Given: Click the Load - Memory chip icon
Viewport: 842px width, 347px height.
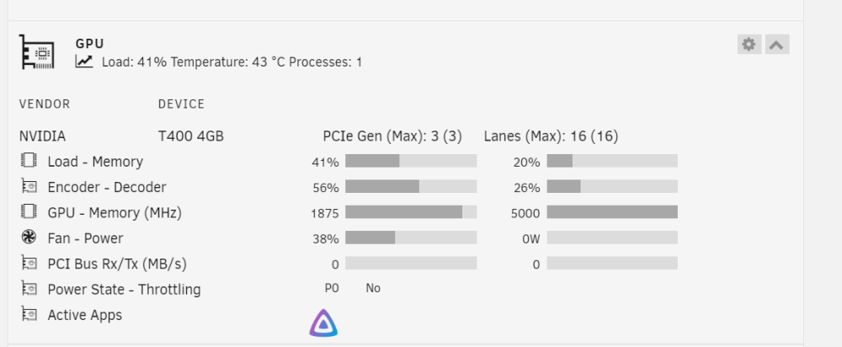Looking at the screenshot, I should [29, 160].
